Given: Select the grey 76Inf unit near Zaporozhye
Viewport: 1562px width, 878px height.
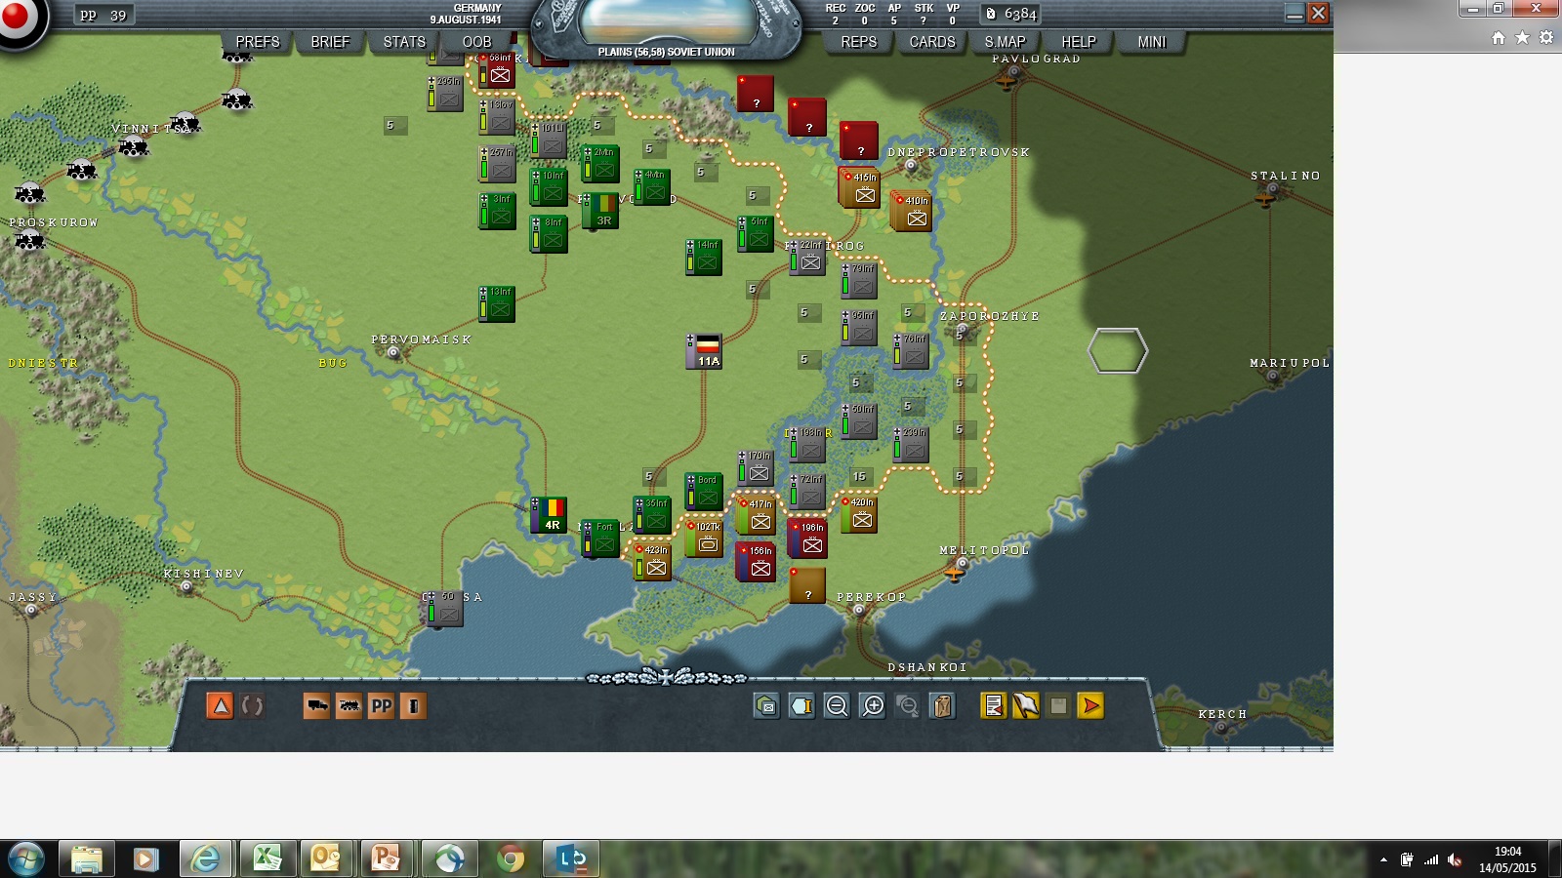Looking at the screenshot, I should click(x=911, y=350).
